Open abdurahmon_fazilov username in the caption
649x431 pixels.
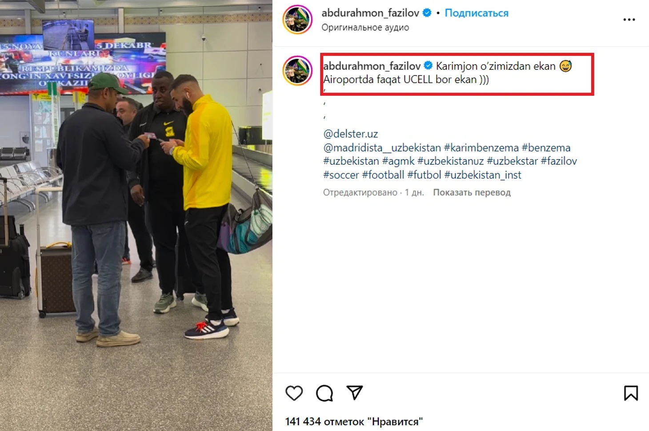(x=372, y=66)
